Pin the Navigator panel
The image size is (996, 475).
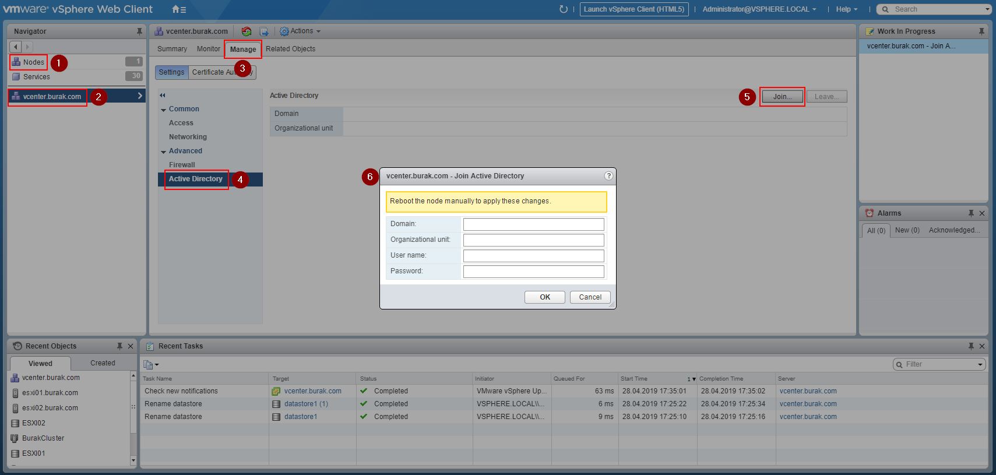tap(139, 31)
